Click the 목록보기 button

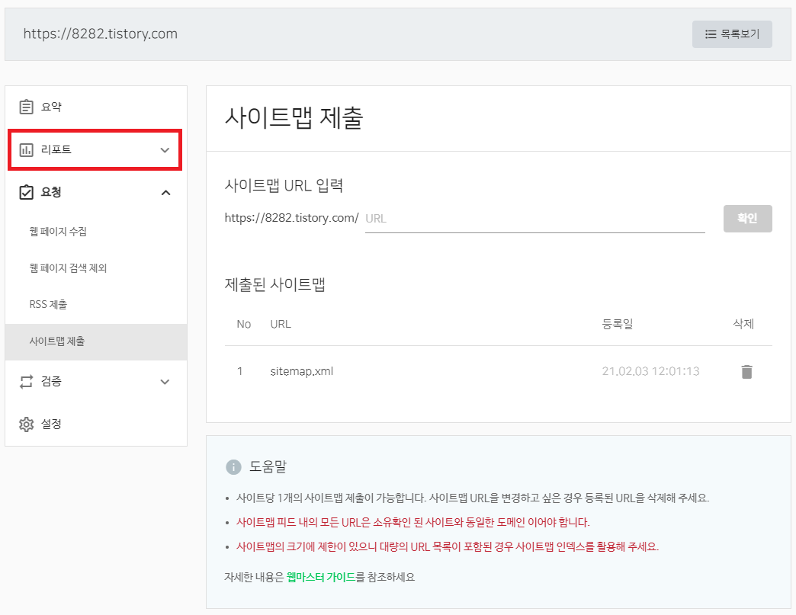732,34
